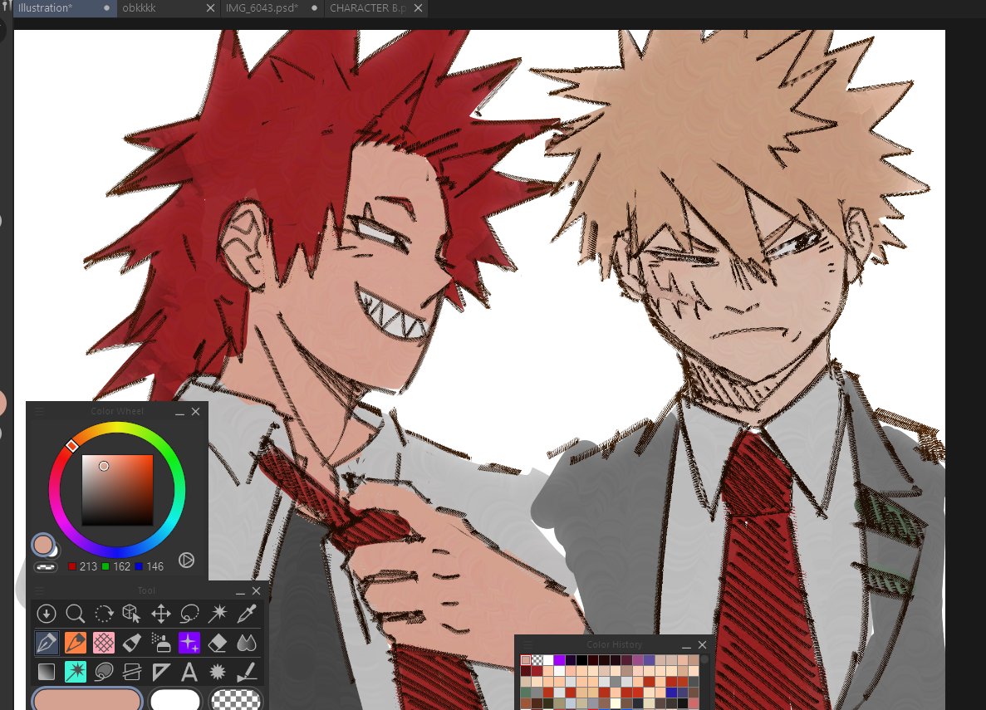Click the Color History scrollbar handle
Image resolution: width=986 pixels, height=710 pixels.
pos(704,659)
